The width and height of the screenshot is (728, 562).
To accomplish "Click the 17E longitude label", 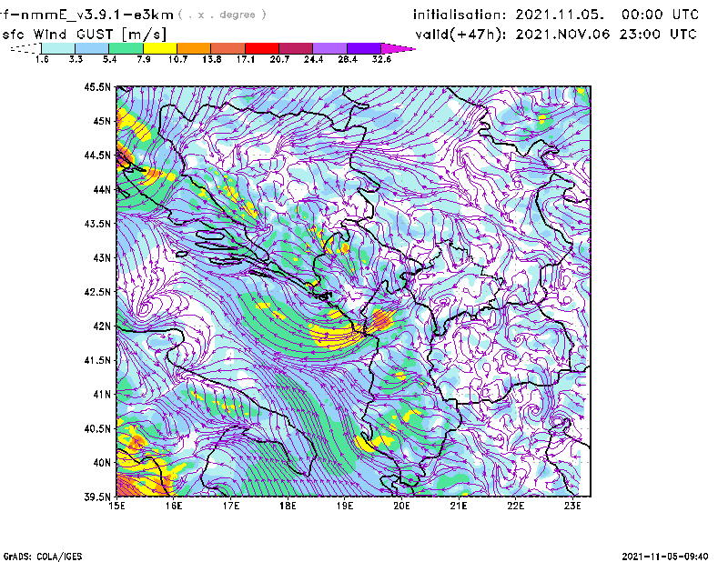I will click(231, 506).
